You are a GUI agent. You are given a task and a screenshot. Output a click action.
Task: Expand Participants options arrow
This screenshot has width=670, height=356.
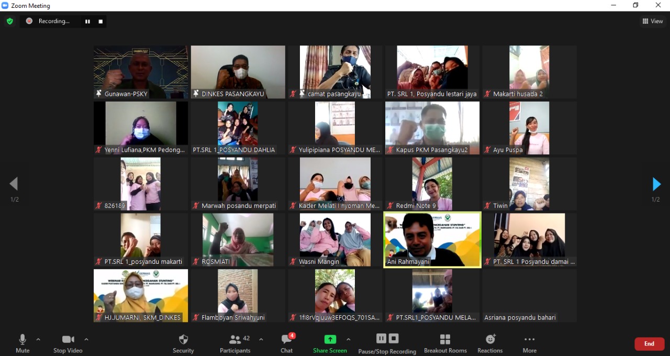tap(261, 339)
